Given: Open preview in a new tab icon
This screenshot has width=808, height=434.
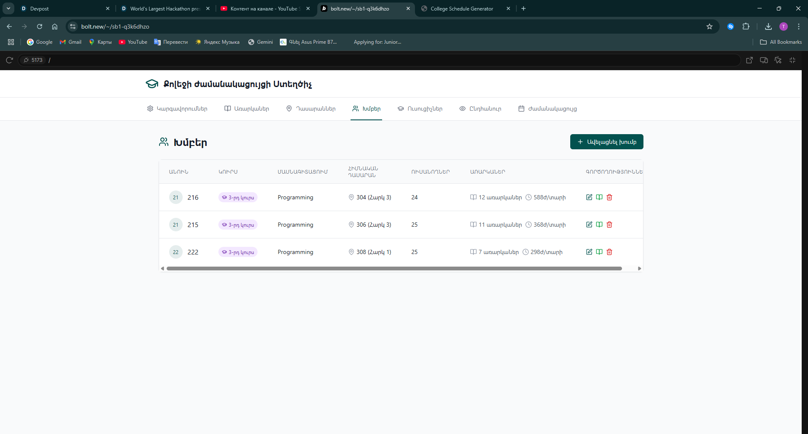Looking at the screenshot, I should [750, 60].
